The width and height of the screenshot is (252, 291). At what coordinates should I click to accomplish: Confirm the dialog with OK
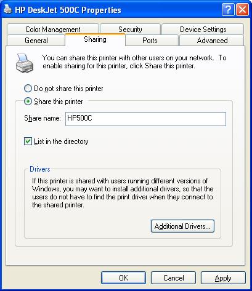[x=123, y=278]
